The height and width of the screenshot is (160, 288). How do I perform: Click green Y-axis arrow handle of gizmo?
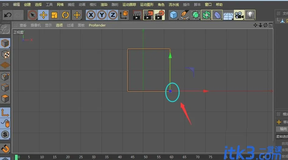tap(170, 55)
